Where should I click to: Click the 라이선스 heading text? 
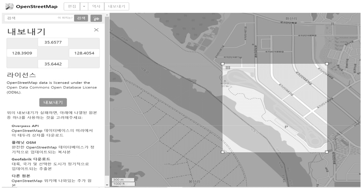21,75
